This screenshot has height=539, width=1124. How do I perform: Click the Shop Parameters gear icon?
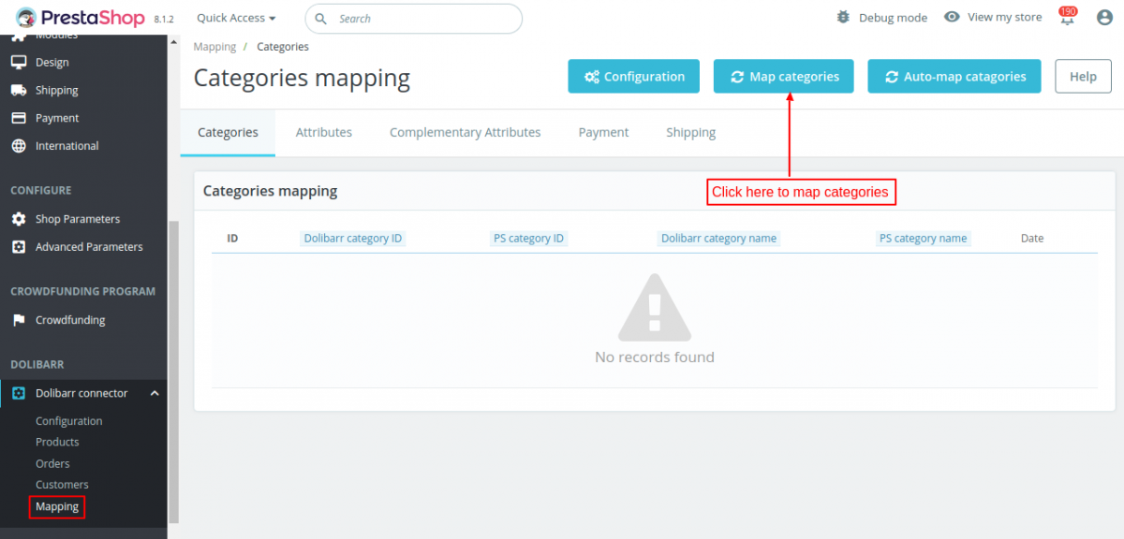click(x=18, y=219)
